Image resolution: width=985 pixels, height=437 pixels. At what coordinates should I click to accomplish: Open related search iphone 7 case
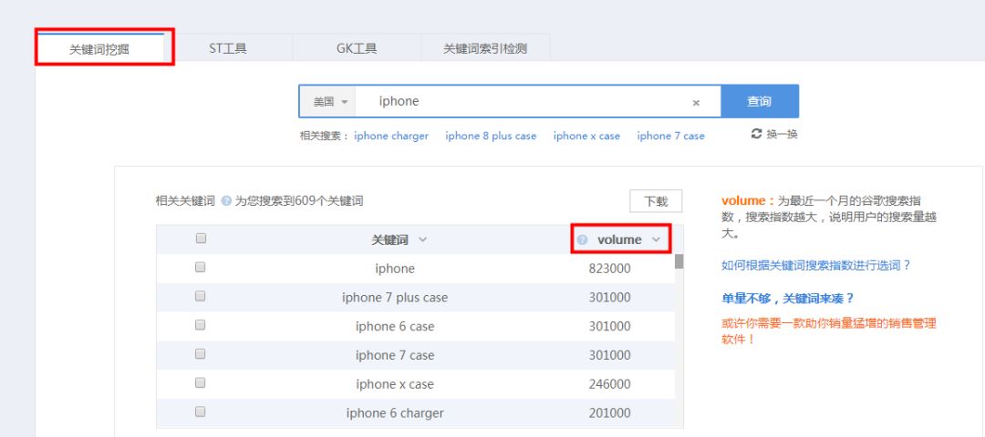click(x=671, y=136)
